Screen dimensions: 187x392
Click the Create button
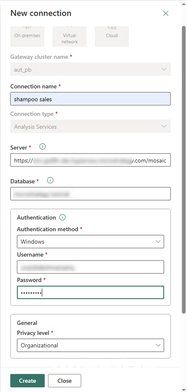coord(28,381)
